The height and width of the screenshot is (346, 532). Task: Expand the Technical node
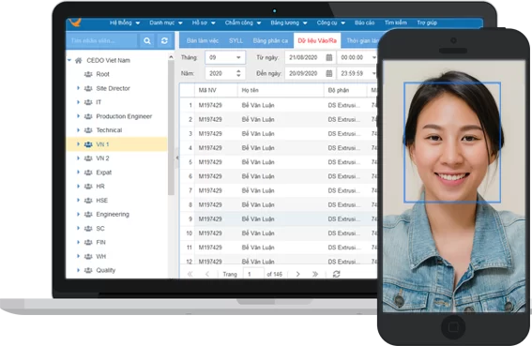click(78, 130)
